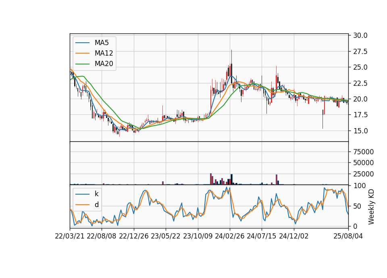The width and height of the screenshot is (387, 278).
Task: Click the 25000 volume axis label
Action: pyautogui.click(x=363, y=174)
